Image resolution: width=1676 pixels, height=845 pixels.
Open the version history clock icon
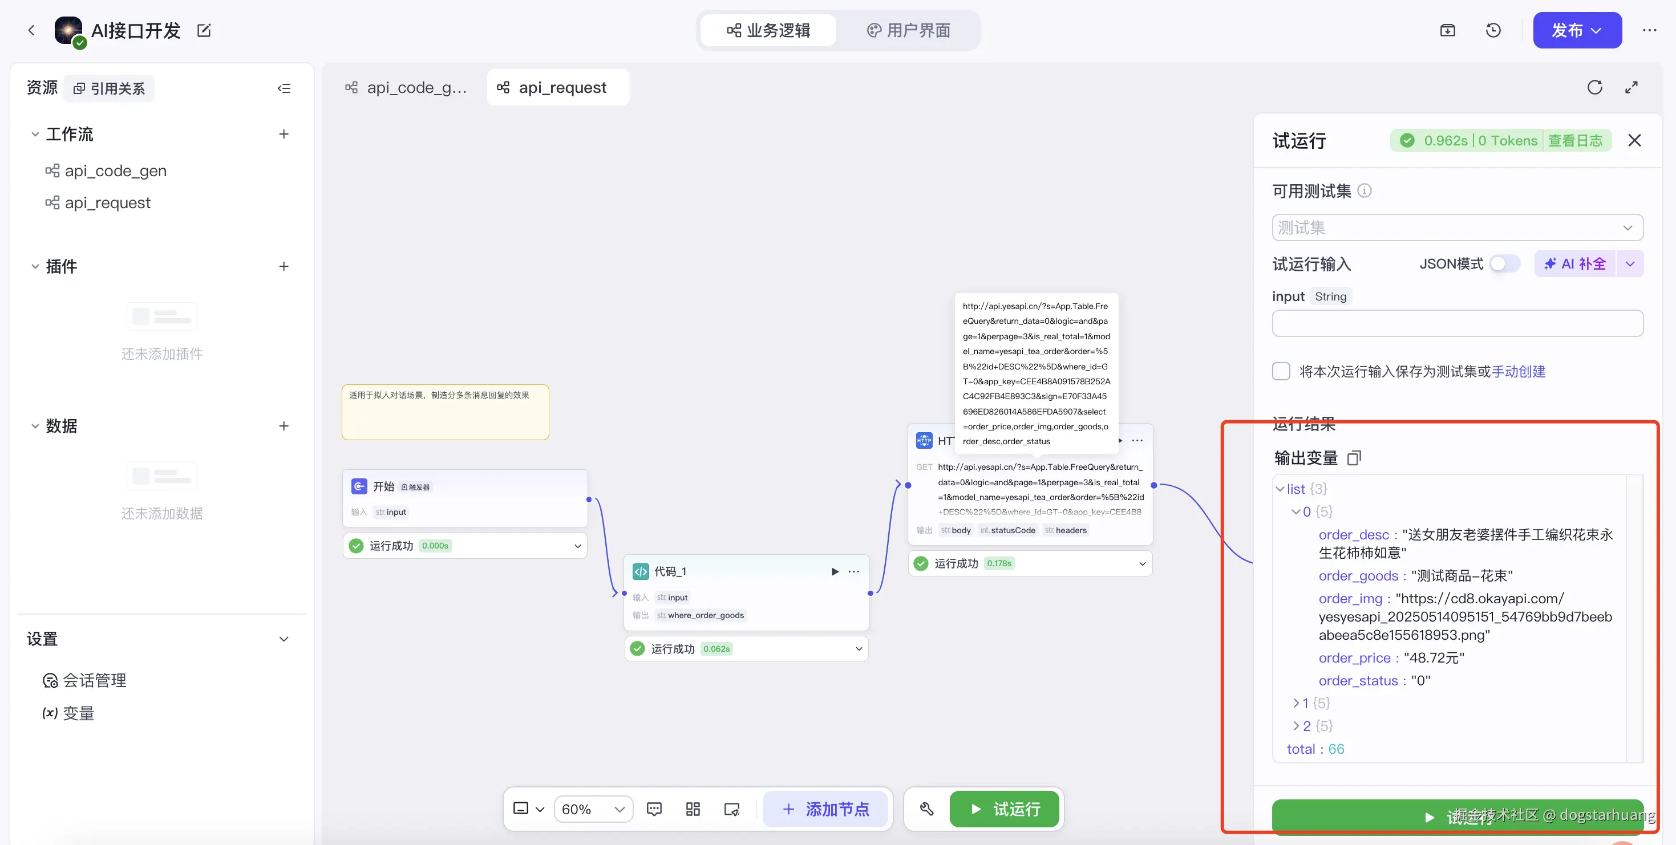tap(1493, 31)
